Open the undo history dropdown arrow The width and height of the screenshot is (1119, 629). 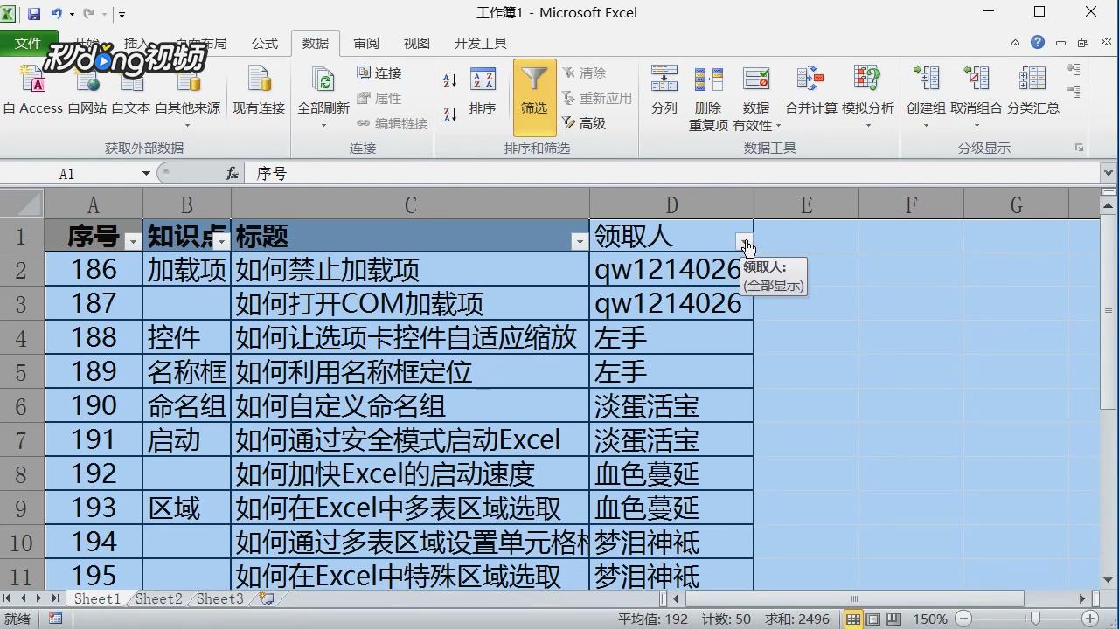71,14
